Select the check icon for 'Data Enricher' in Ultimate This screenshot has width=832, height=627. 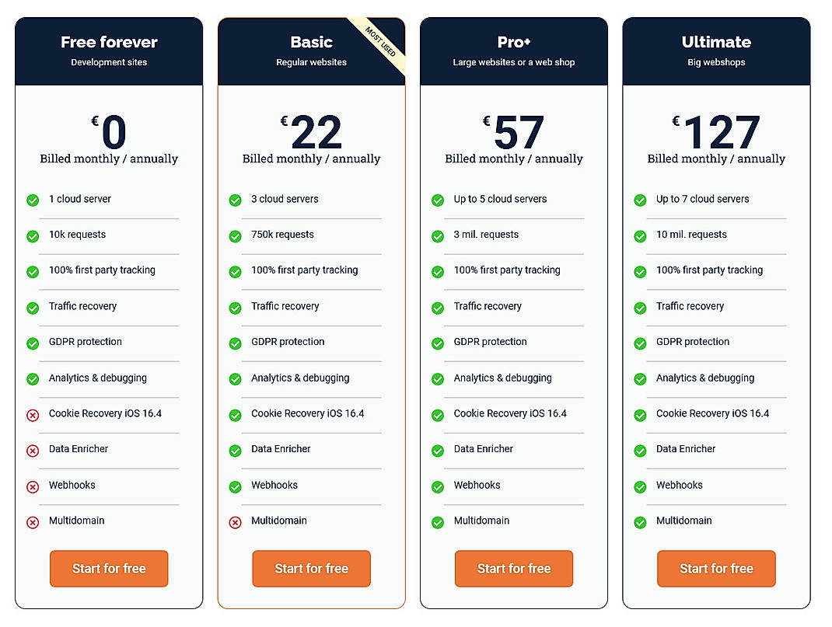(639, 451)
